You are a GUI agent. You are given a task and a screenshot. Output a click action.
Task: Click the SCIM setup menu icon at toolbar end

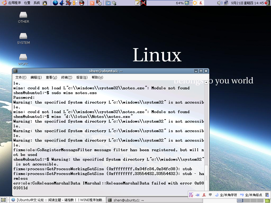[267, 195]
